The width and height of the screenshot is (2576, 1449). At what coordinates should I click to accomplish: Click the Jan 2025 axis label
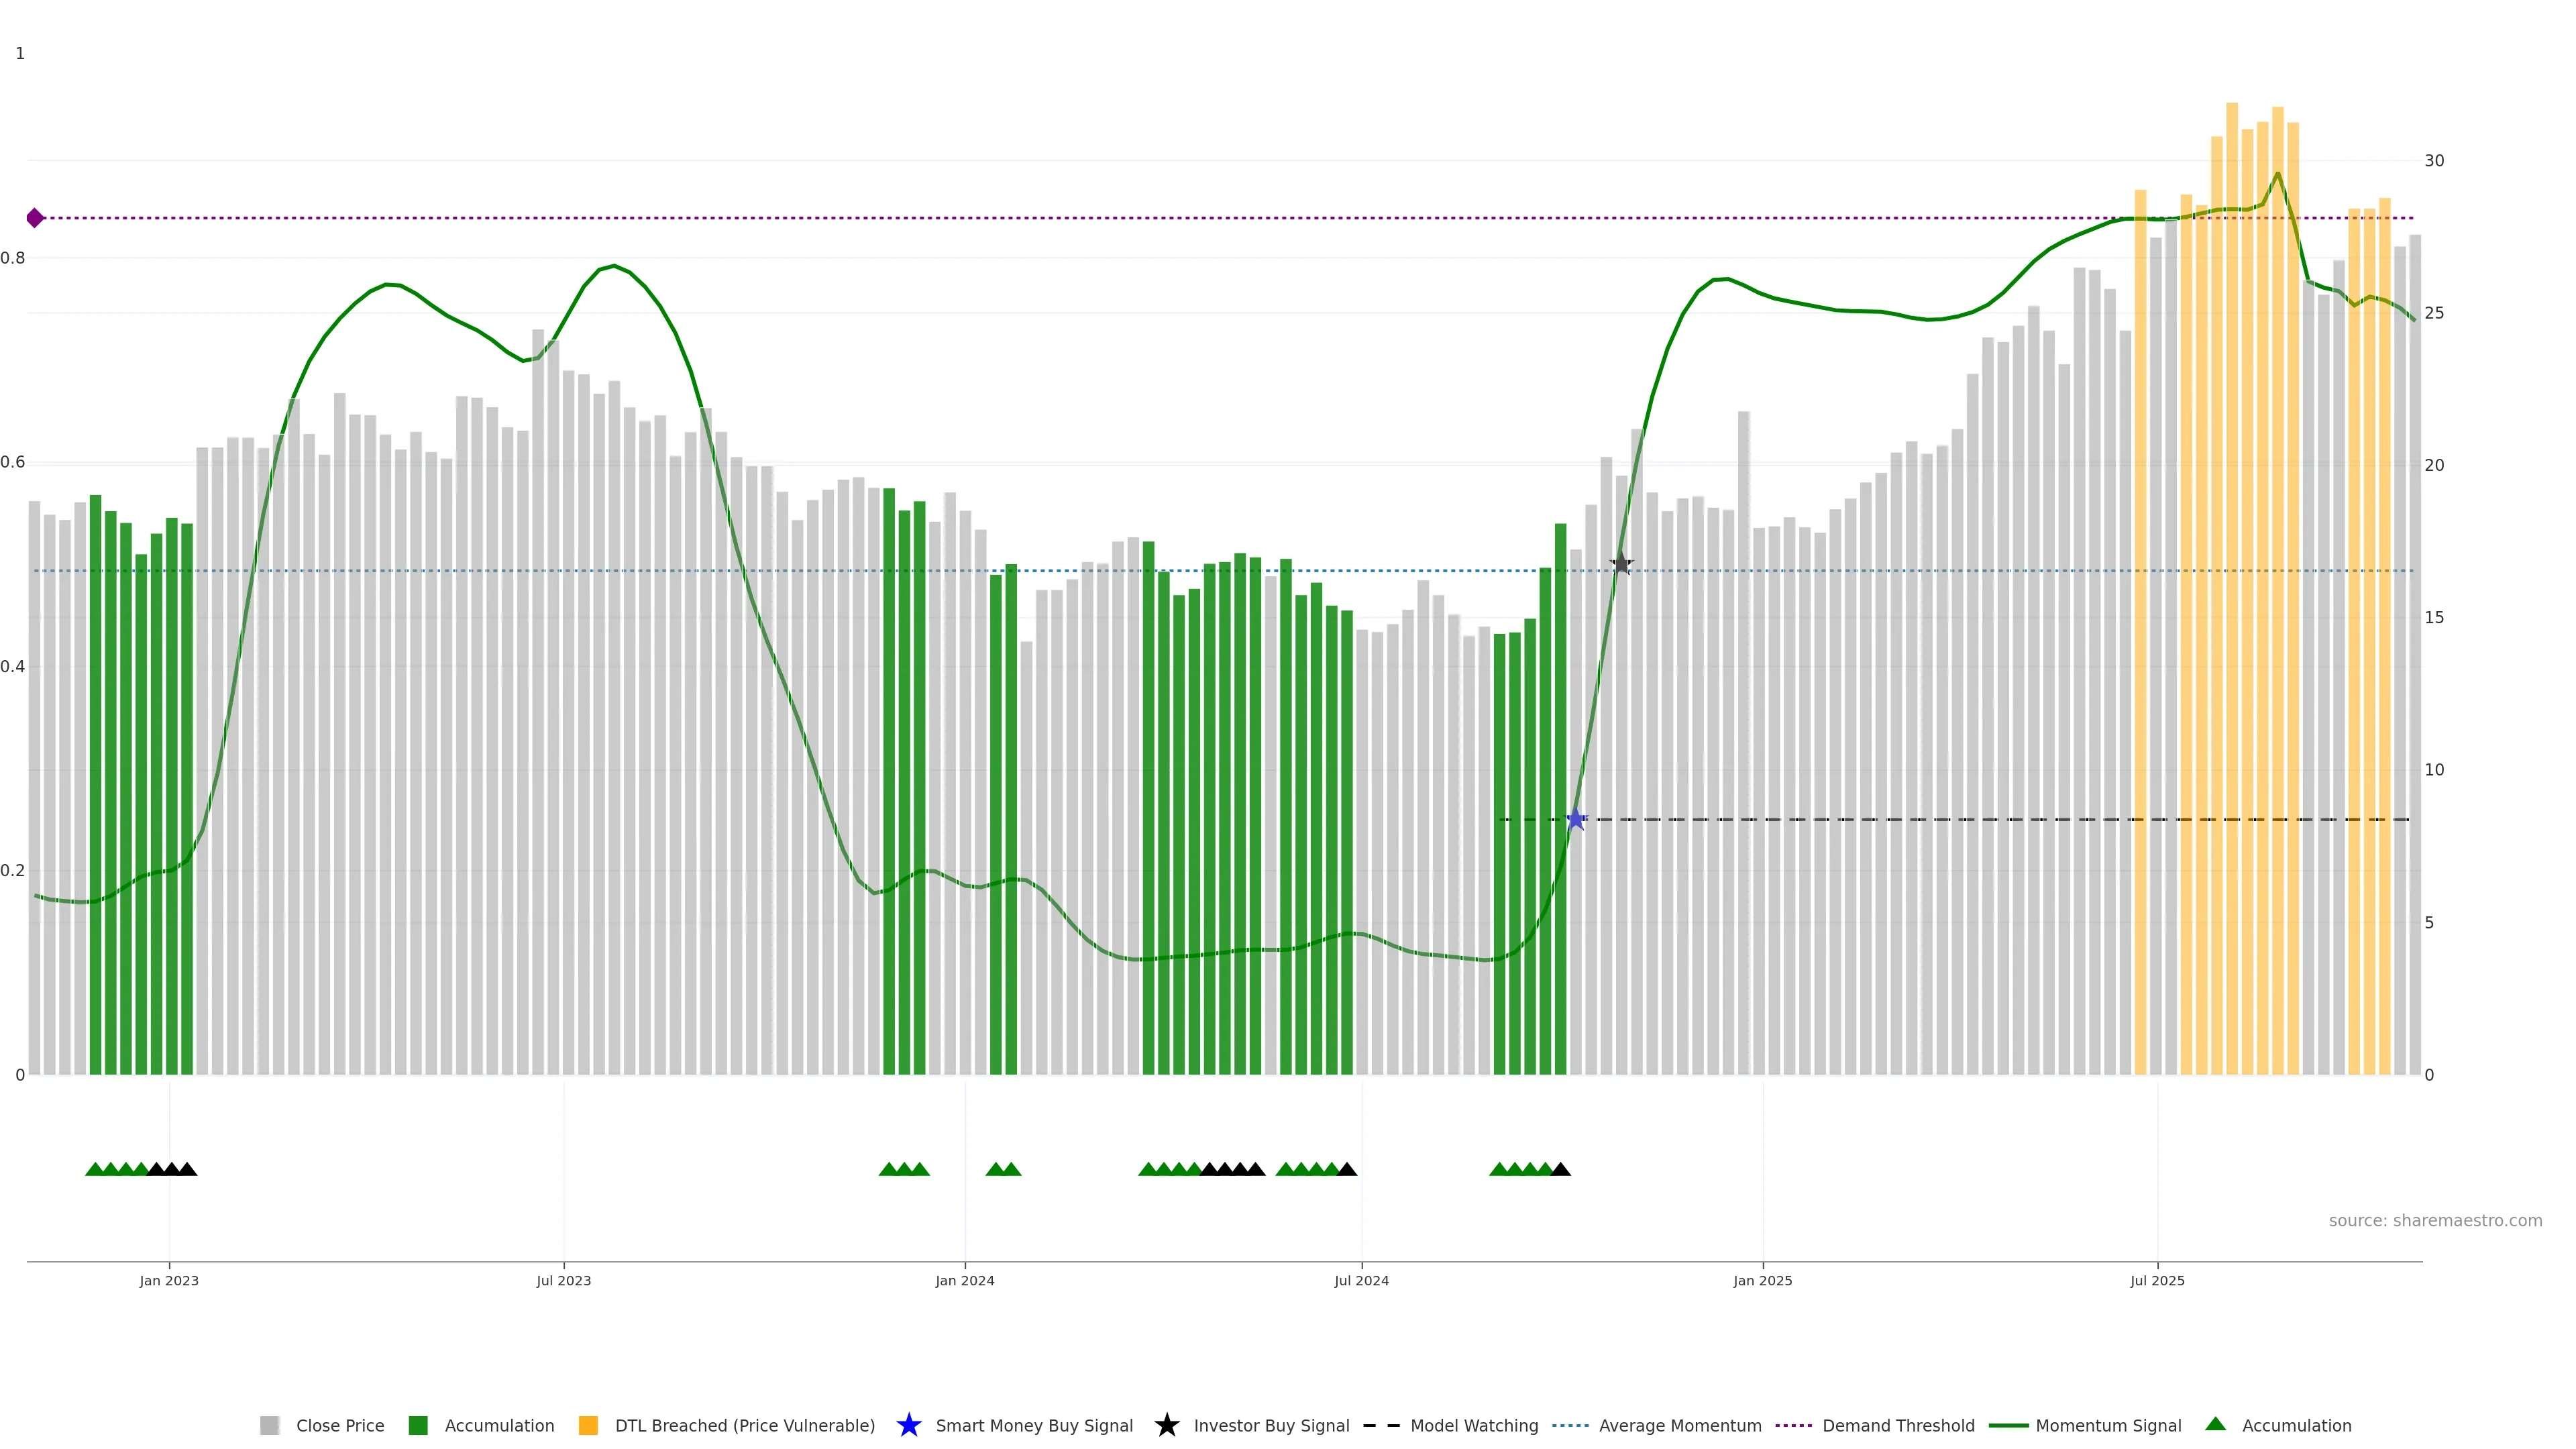point(1762,1281)
